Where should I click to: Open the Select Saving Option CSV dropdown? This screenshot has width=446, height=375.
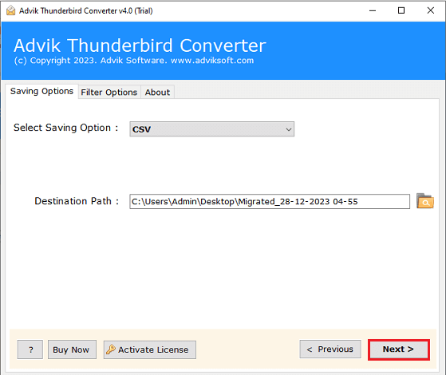click(212, 129)
